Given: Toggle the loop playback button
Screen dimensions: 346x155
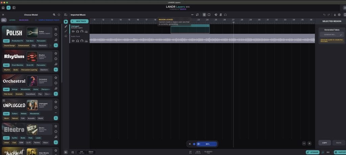Looking at the screenshot, I should point(197,15).
